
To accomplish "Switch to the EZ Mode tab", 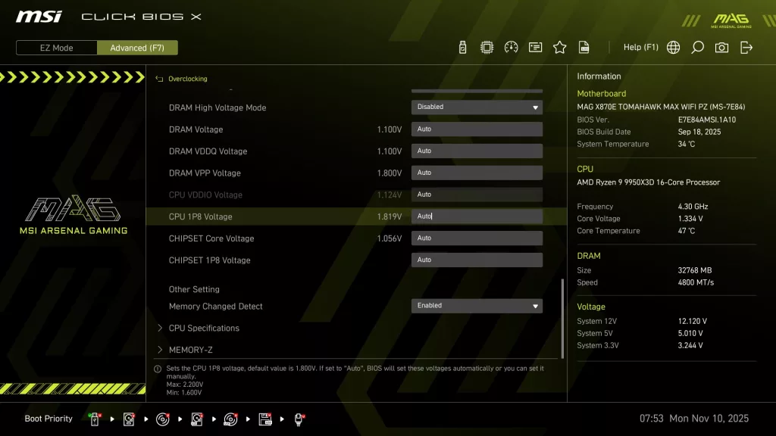I will coord(55,48).
